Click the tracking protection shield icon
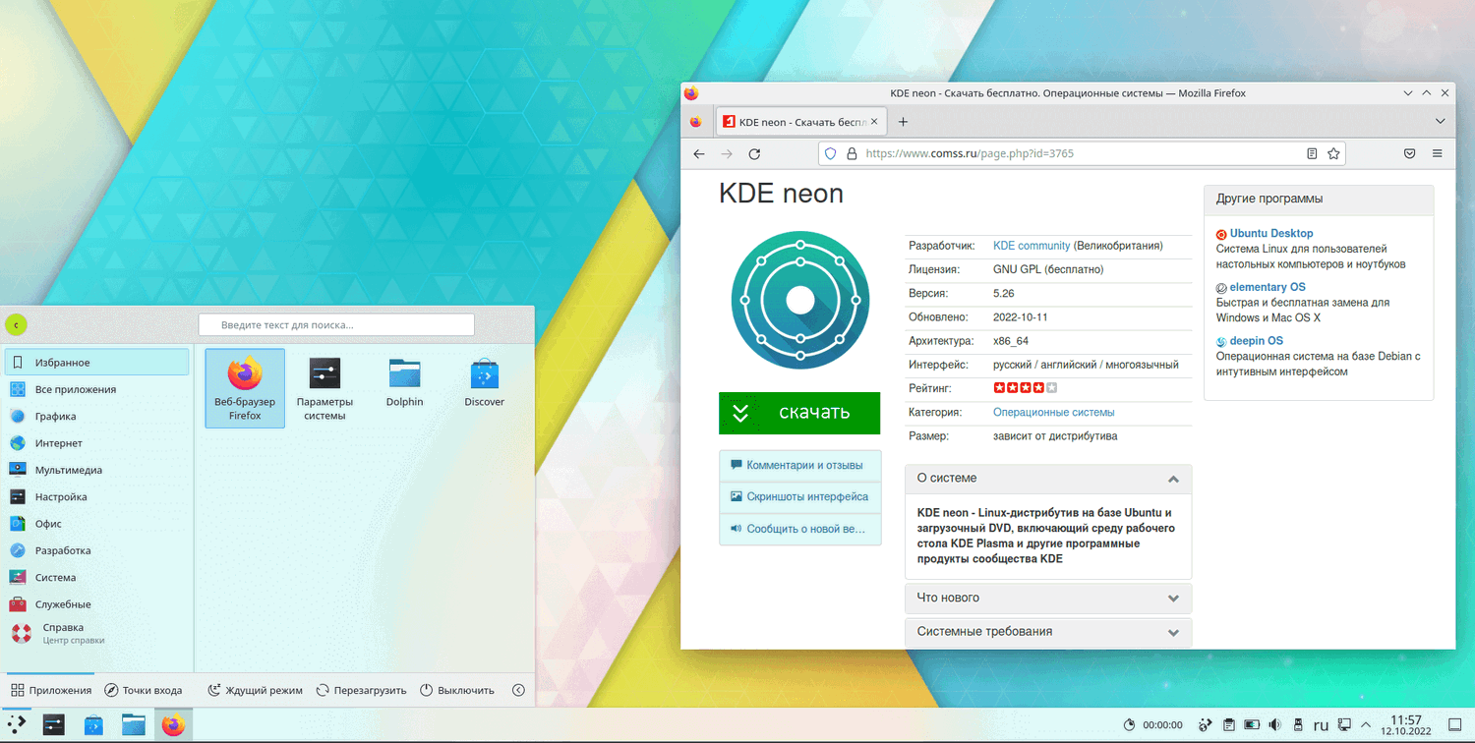 tap(830, 154)
